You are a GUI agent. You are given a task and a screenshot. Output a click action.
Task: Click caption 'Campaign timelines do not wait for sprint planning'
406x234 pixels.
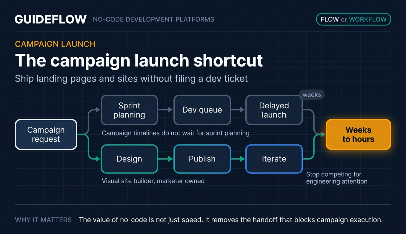click(x=176, y=133)
